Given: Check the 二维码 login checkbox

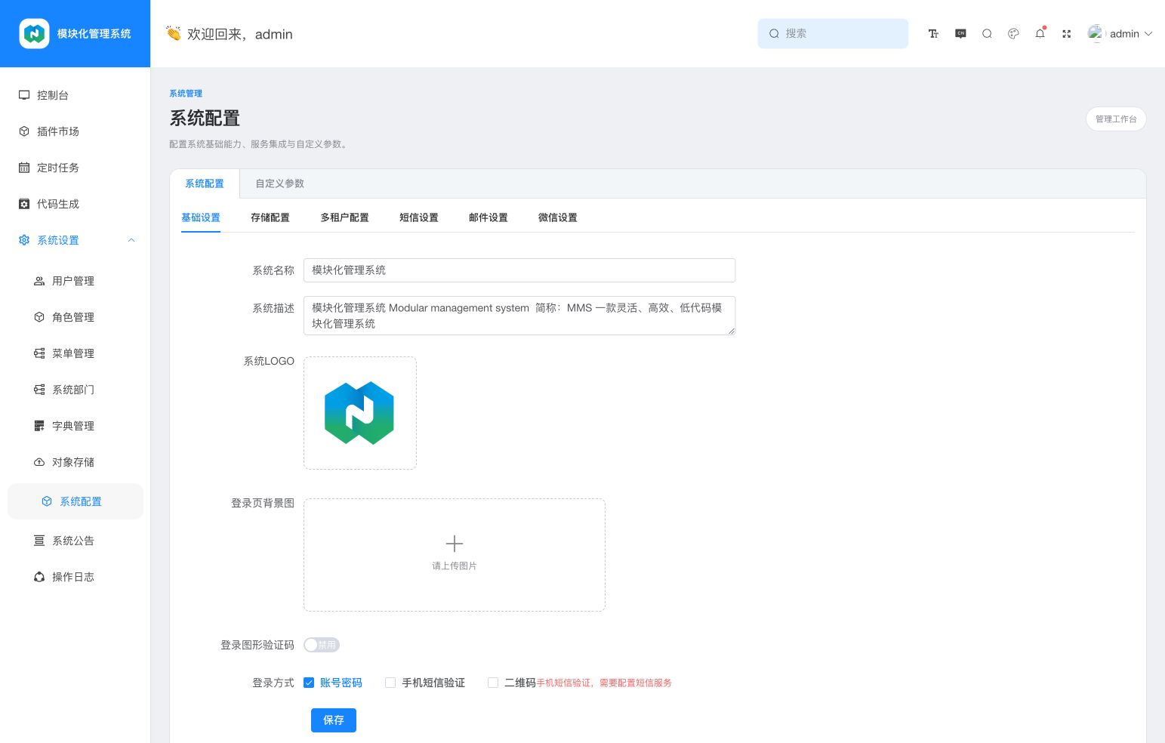Looking at the screenshot, I should click(x=493, y=683).
